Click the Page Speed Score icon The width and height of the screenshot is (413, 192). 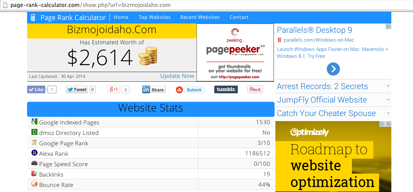tap(34, 163)
